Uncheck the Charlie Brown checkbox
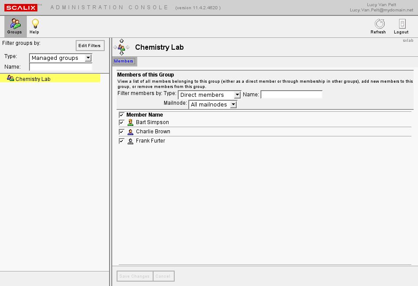418x286 pixels. pyautogui.click(x=122, y=132)
